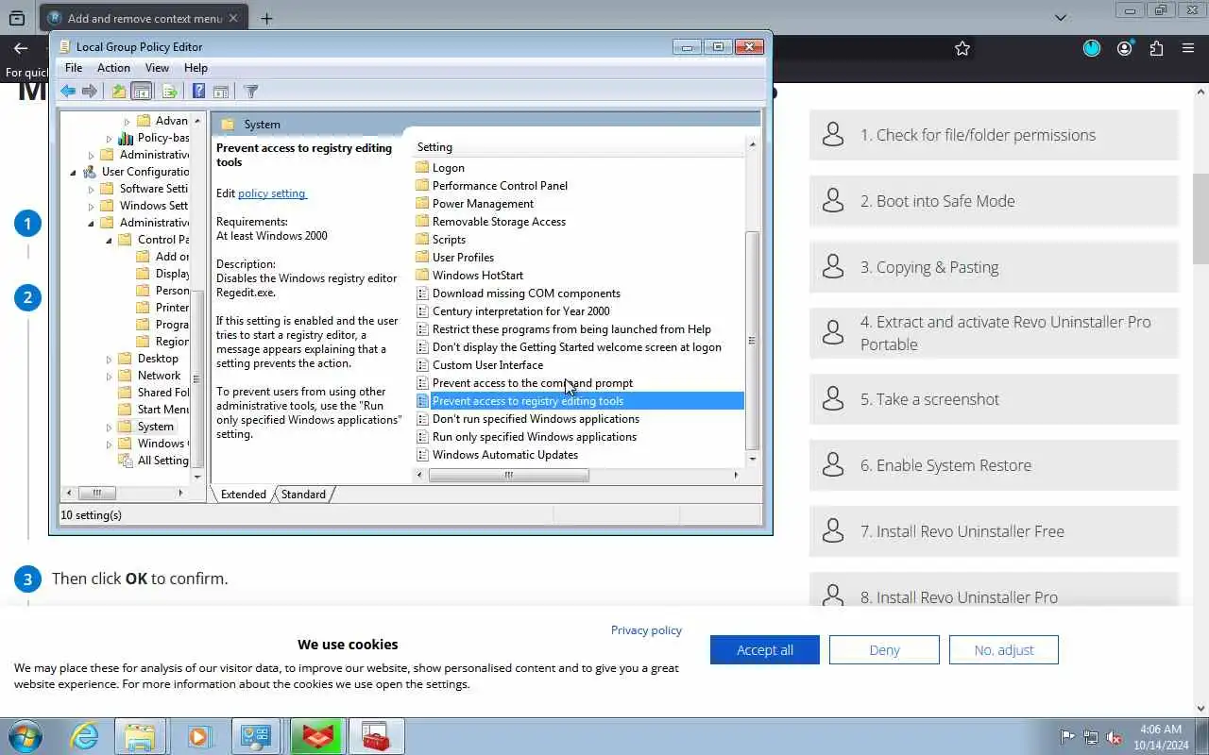Expand the Windows Settings tree node
Viewport: 1209px width, 755px height.
click(x=92, y=206)
